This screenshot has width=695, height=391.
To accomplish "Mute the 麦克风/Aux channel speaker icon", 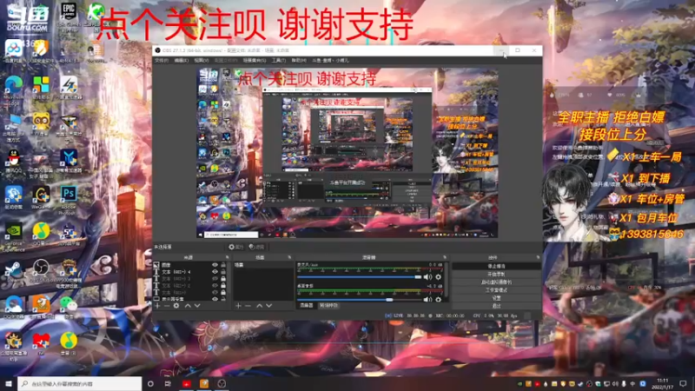I will (x=427, y=277).
